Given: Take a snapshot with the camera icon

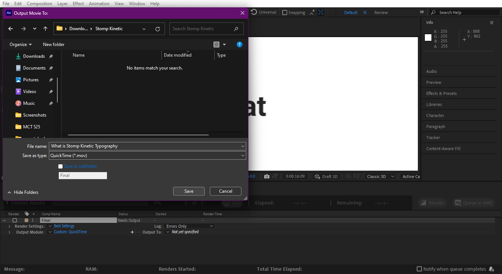Looking at the screenshot, I should [267, 177].
